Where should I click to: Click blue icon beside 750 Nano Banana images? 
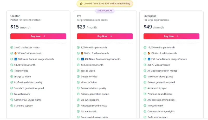click(x=149, y=59)
